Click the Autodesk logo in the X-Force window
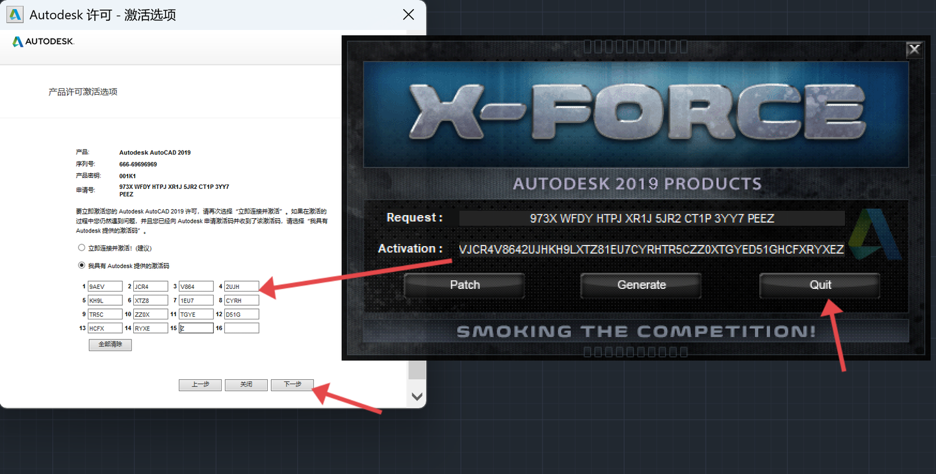 pos(875,234)
